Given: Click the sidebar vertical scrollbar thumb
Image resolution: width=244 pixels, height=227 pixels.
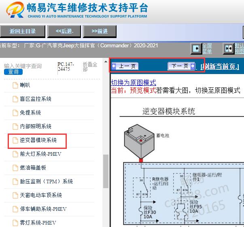Looking at the screenshot, I should pos(106,171).
